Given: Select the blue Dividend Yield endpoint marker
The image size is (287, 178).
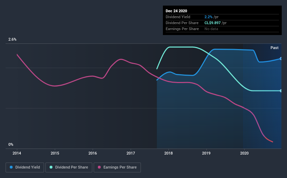Looking at the screenshot, I should pos(281,59).
